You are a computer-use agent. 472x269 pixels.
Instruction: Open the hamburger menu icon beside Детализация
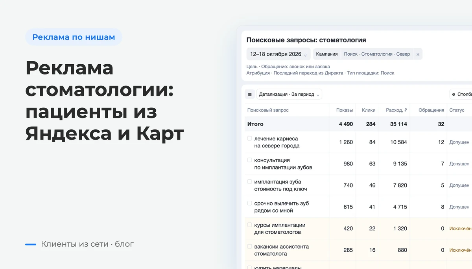250,94
